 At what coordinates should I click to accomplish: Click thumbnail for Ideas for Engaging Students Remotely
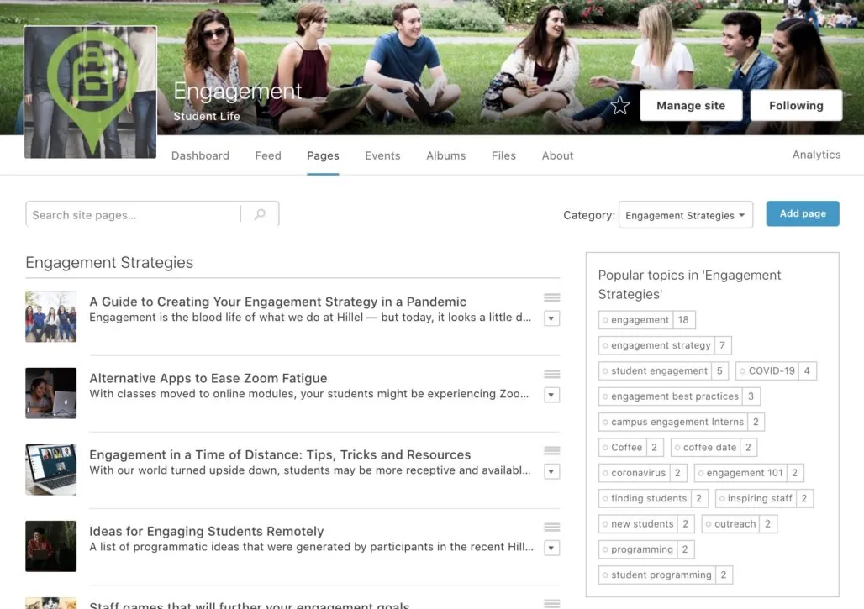50,546
